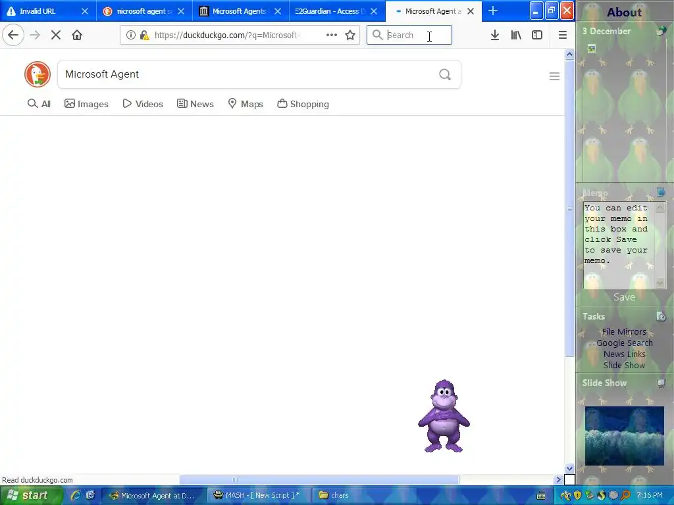Click the Memo panel icon
Screen dimensions: 674x505
(661, 193)
